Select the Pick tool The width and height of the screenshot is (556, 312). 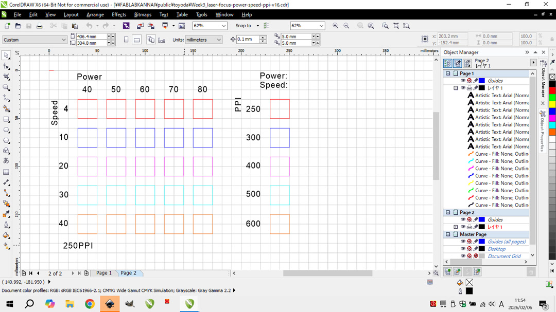coord(6,55)
